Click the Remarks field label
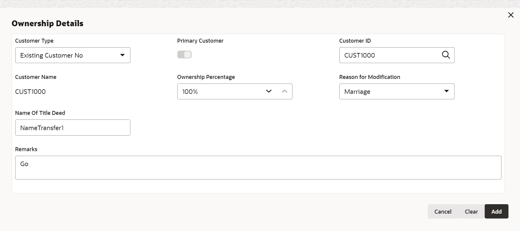Viewport: 520px width, 231px height. 26,149
